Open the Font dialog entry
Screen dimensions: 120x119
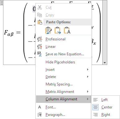click(x=64, y=107)
